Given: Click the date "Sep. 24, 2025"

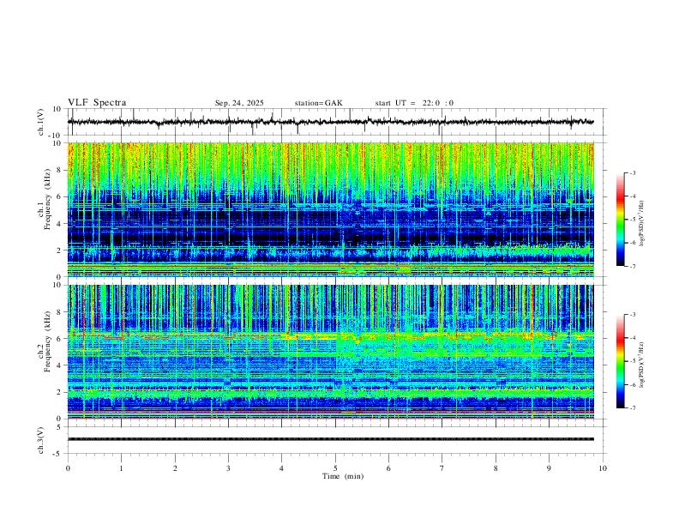Looking at the screenshot, I should [x=239, y=103].
